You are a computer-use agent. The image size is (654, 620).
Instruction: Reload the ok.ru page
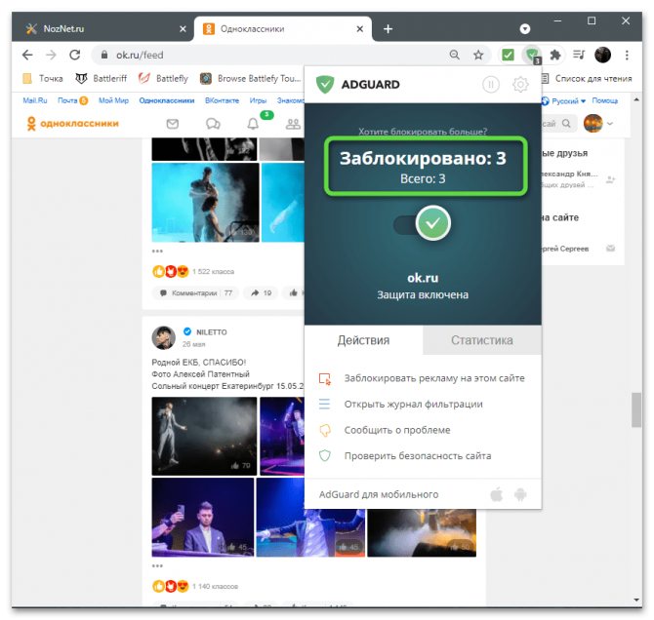click(74, 55)
